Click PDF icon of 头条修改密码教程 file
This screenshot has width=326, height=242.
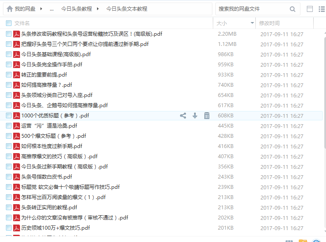(17, 34)
